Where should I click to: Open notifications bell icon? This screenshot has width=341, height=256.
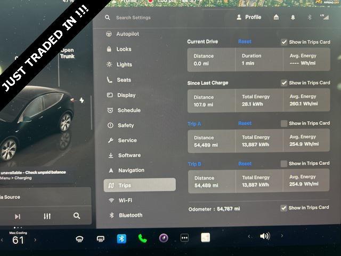(293, 18)
